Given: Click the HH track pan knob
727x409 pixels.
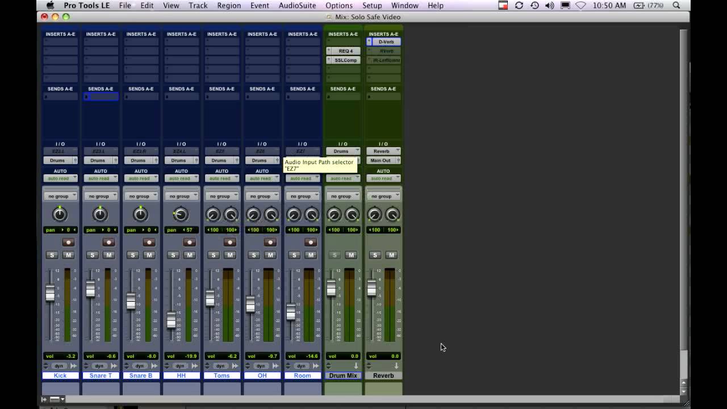Looking at the screenshot, I should pyautogui.click(x=181, y=214).
